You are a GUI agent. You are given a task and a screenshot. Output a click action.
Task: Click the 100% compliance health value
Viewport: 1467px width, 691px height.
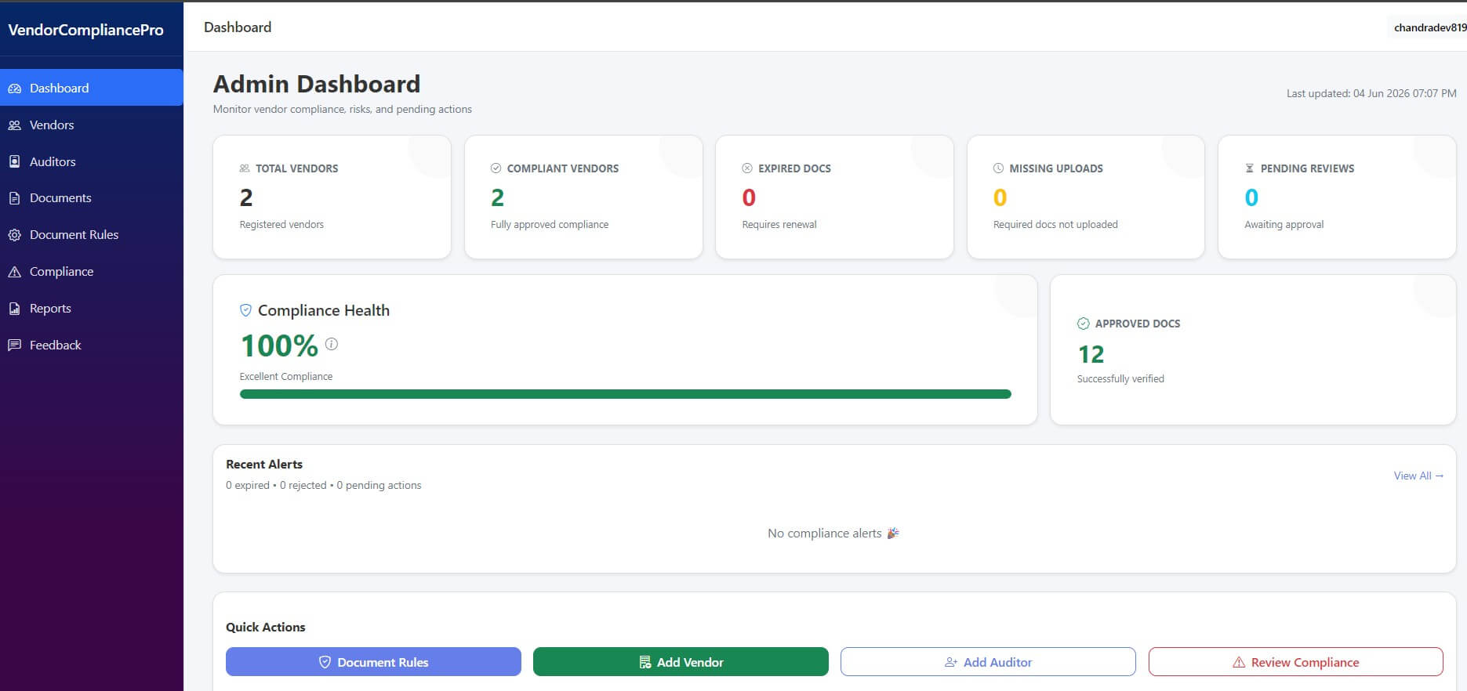[x=279, y=345]
